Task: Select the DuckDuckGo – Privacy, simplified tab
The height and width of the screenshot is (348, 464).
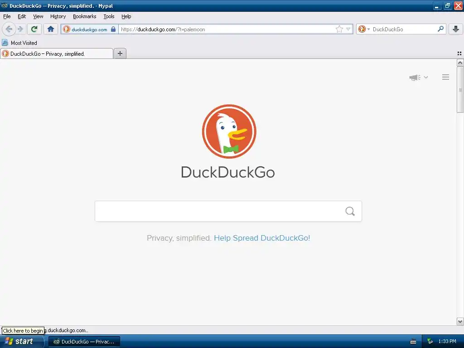Action: [x=57, y=53]
